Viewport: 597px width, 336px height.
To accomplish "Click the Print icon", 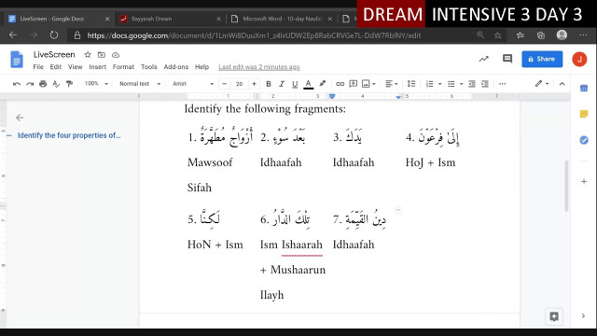I will click(x=43, y=84).
